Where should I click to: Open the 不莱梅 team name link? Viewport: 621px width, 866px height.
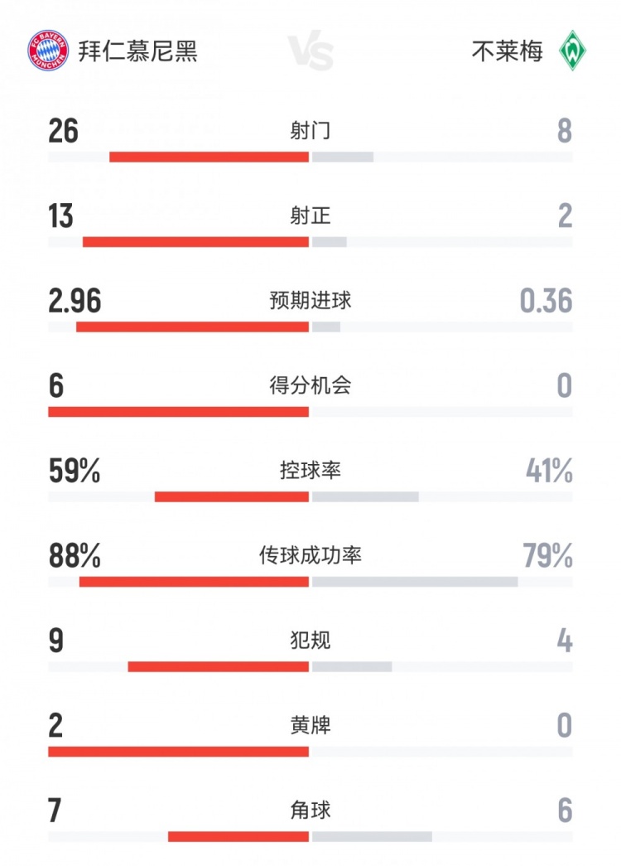click(x=507, y=51)
